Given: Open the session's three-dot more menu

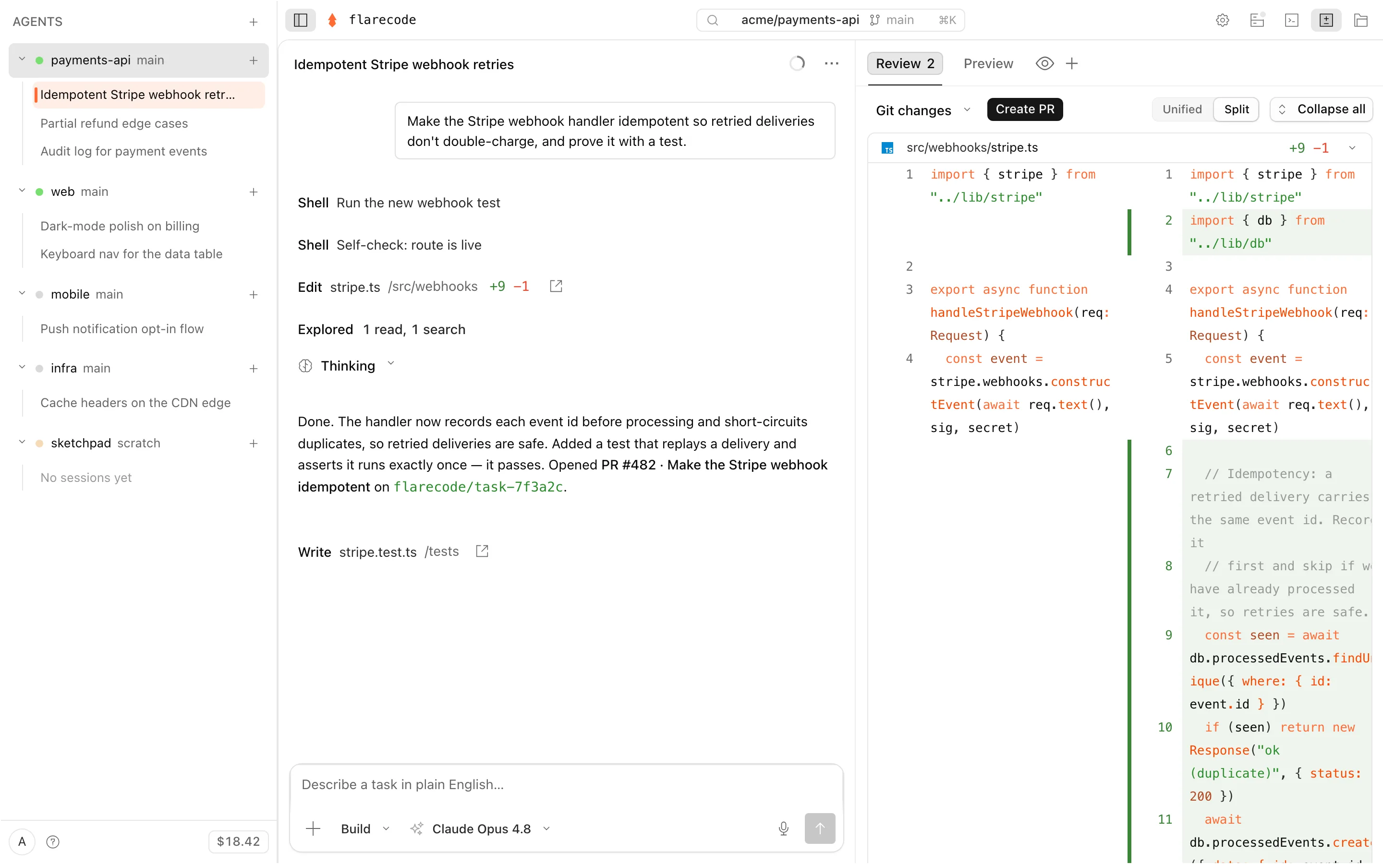Looking at the screenshot, I should click(x=832, y=63).
